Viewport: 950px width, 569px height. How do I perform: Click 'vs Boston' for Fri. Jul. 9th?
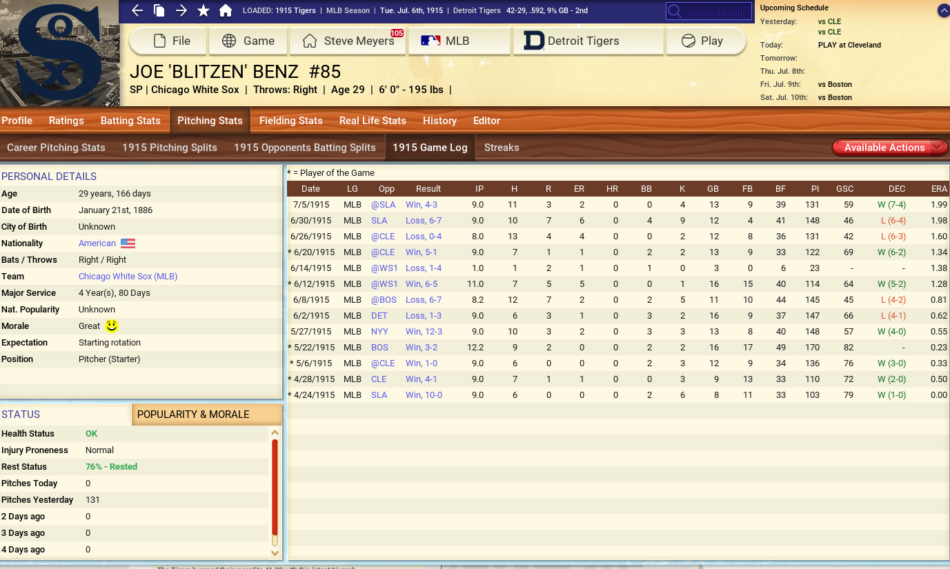click(835, 84)
